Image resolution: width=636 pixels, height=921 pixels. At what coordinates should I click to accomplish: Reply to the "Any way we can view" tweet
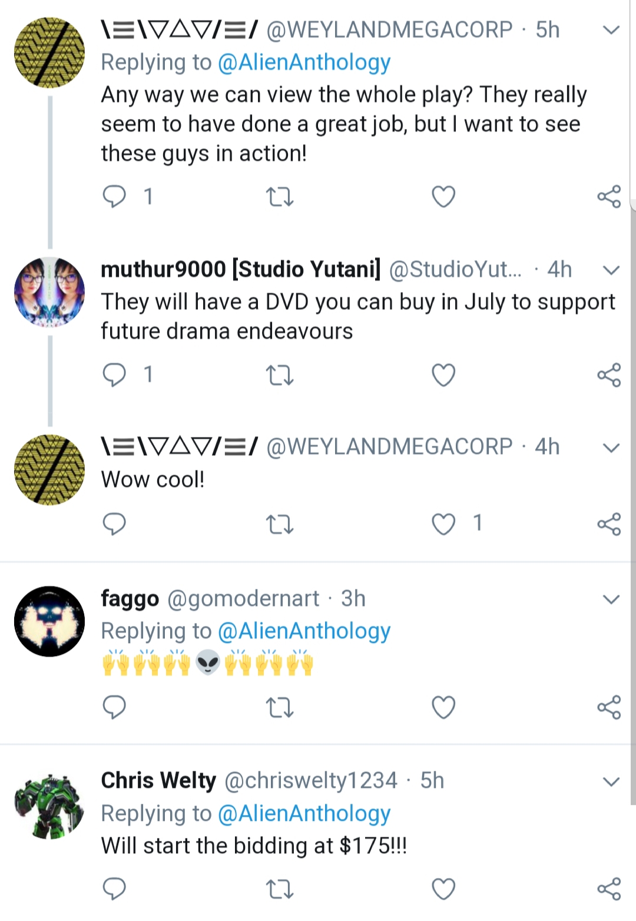coord(114,196)
